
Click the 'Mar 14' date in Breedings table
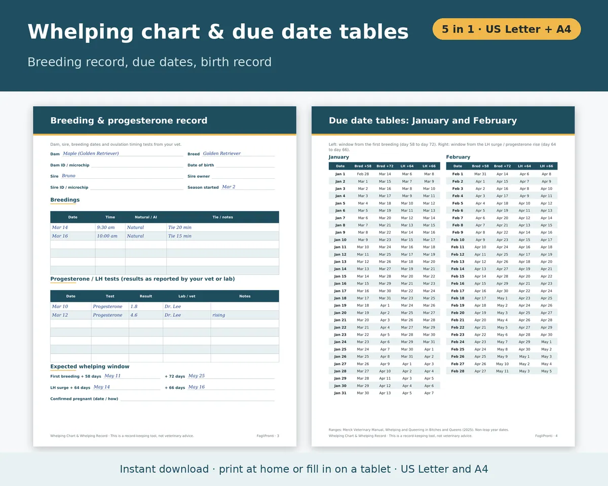click(73, 228)
